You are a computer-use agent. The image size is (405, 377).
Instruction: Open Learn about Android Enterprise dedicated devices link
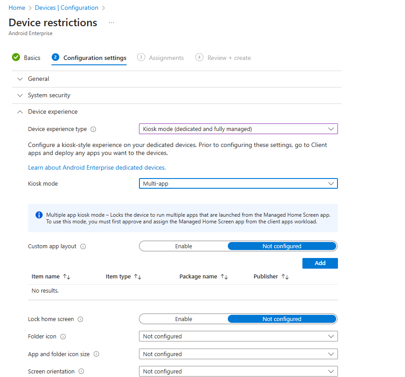tap(97, 167)
